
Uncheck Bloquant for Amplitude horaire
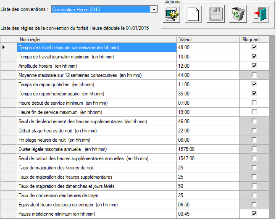[254, 66]
